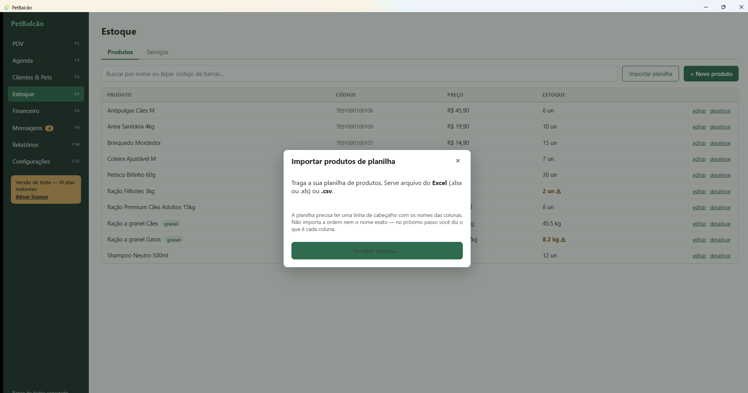Select Estoque in the sidebar

pyautogui.click(x=46, y=94)
